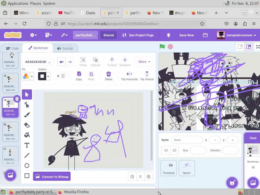Click the Ungroup icon
Image resolution: width=260 pixels, height=195 pixels.
pos(95,62)
